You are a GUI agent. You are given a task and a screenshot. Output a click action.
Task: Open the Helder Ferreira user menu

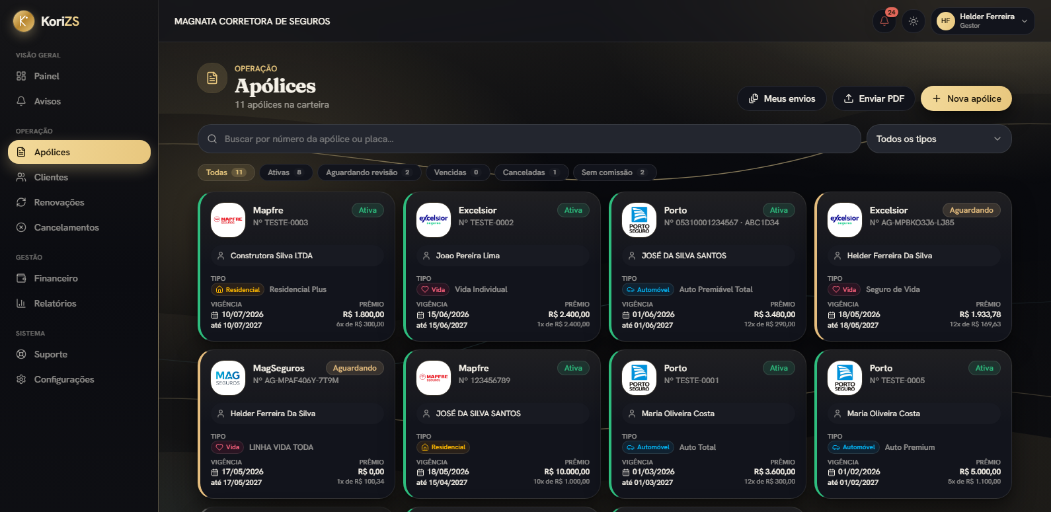[983, 21]
